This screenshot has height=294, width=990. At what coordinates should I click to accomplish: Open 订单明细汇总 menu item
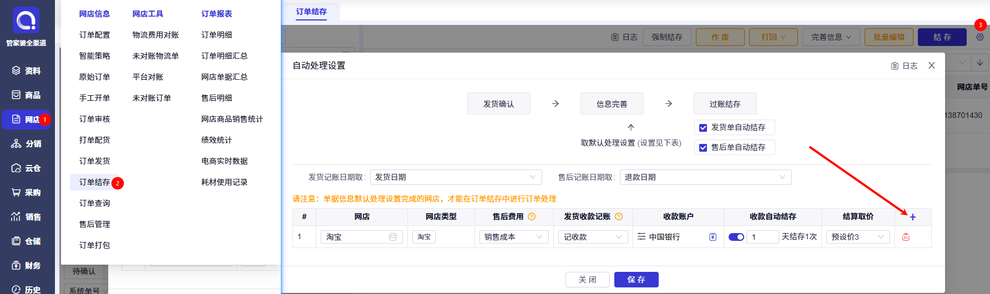coord(225,56)
